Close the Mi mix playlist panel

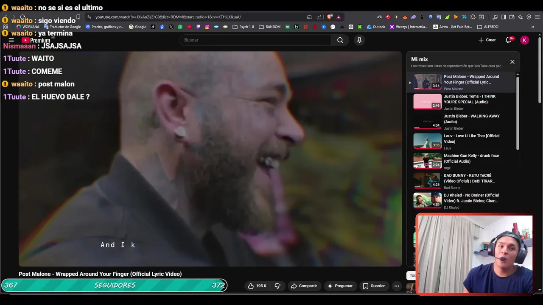click(x=512, y=62)
